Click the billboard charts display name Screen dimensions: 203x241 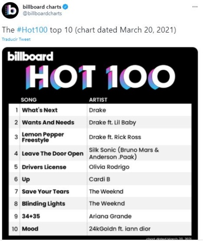tap(42, 7)
